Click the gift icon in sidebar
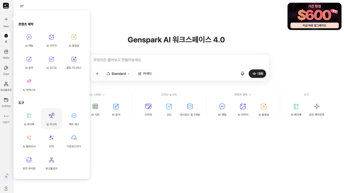344x193 pixels. click(6, 177)
